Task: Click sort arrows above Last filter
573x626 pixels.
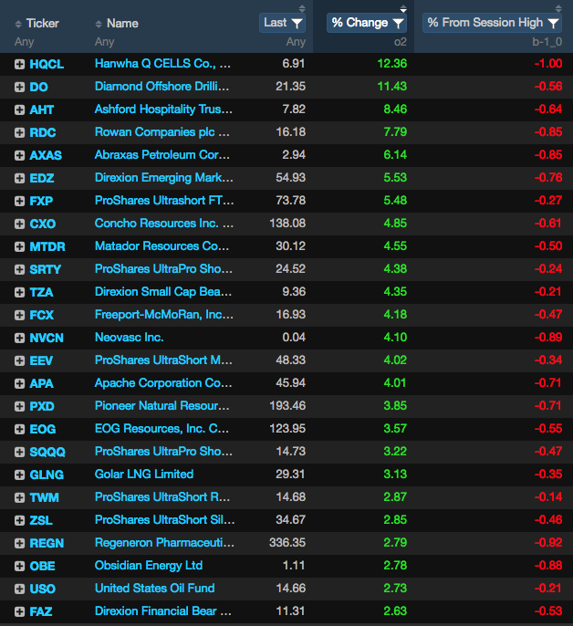Action: [x=302, y=8]
